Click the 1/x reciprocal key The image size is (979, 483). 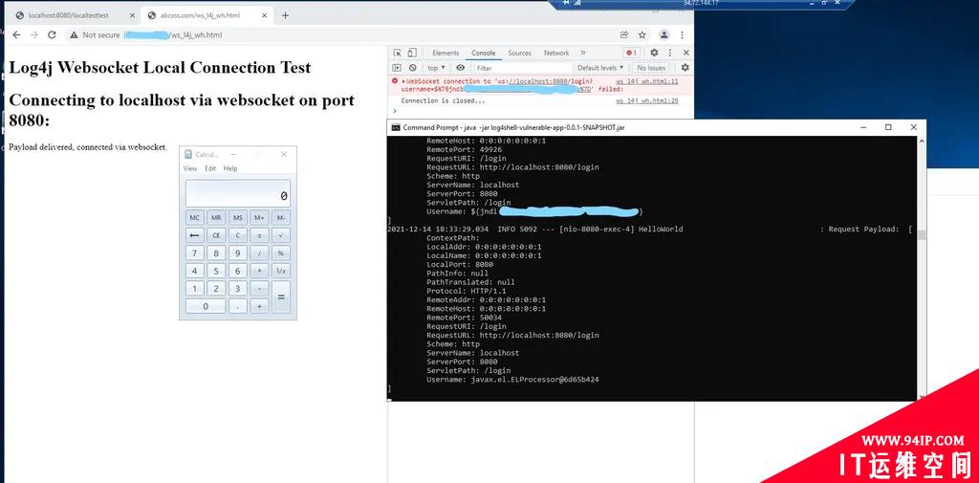point(281,271)
